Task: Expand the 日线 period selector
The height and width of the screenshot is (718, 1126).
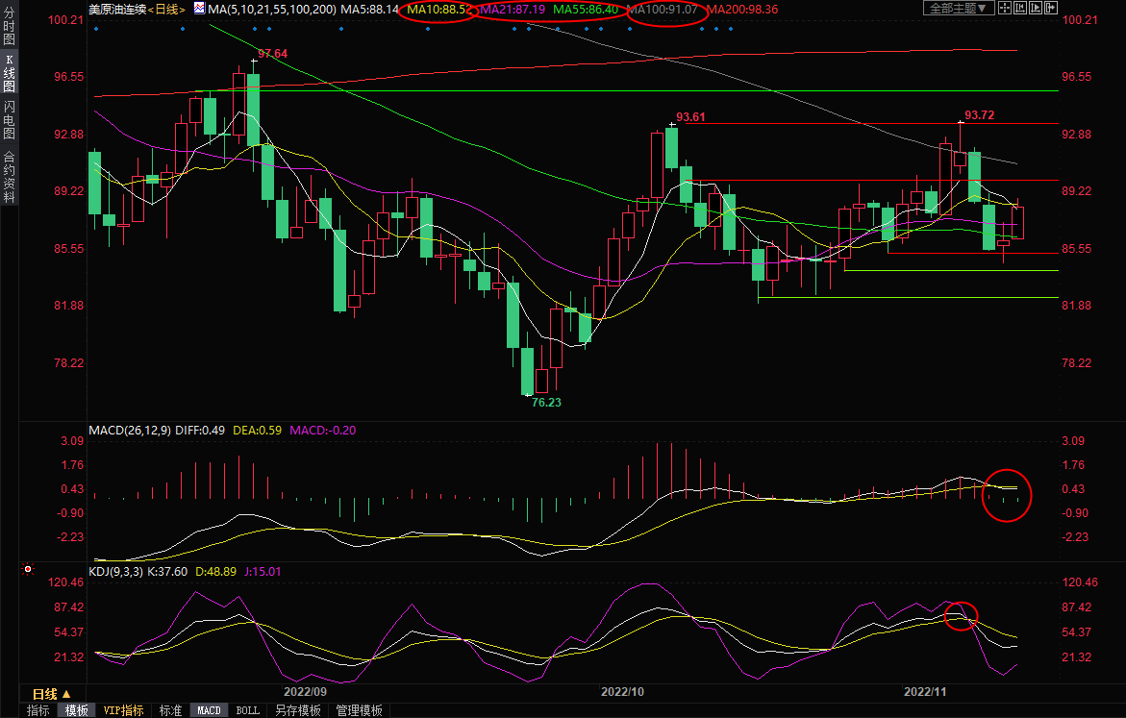Action: [52, 693]
